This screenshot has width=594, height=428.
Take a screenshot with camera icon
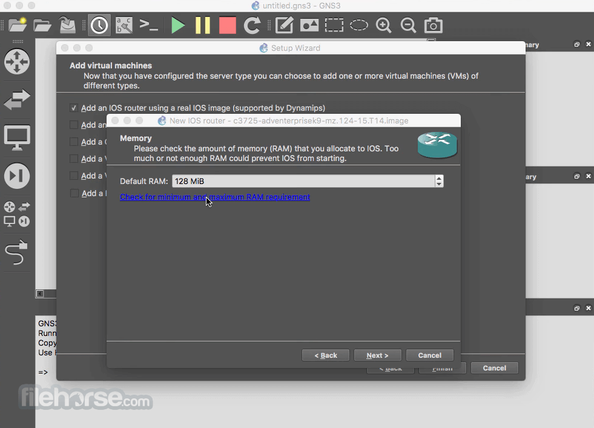pyautogui.click(x=434, y=25)
